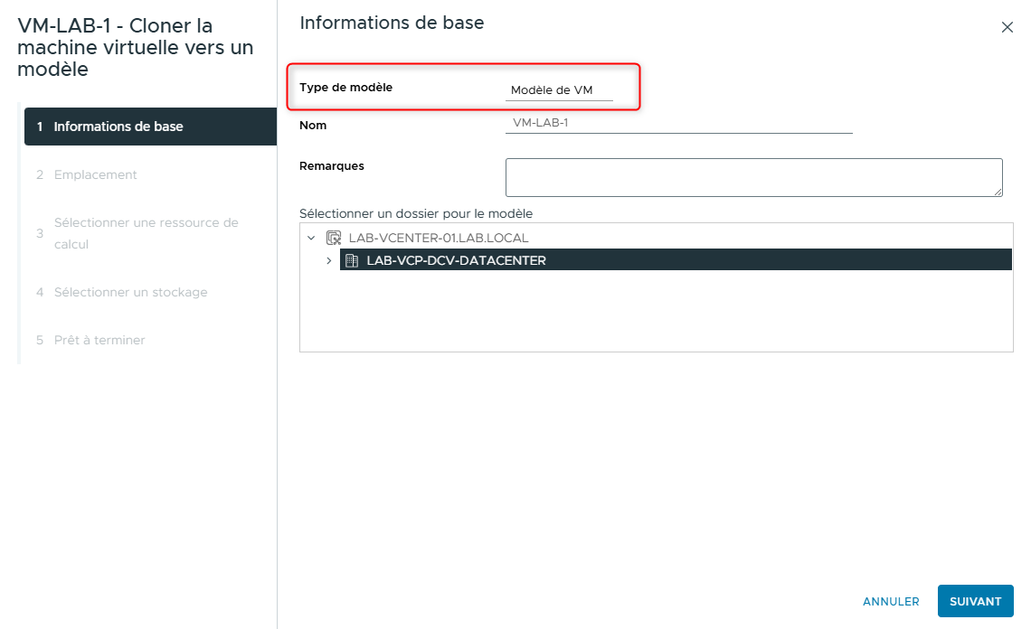Click the vCenter server icon beside LAB-VCENTER-01.LAB.LOCAL
This screenshot has height=629, width=1031.
[333, 237]
